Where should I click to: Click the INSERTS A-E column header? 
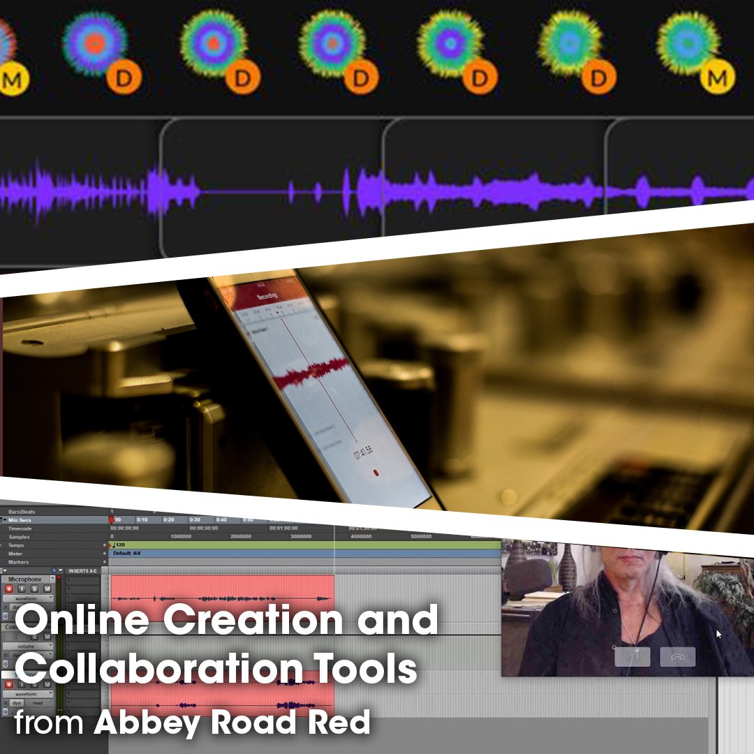[x=82, y=571]
